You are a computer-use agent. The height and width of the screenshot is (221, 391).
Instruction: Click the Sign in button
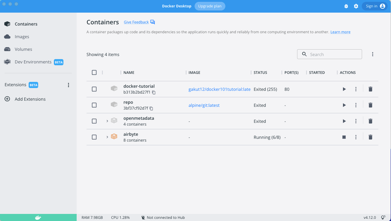coord(375,6)
